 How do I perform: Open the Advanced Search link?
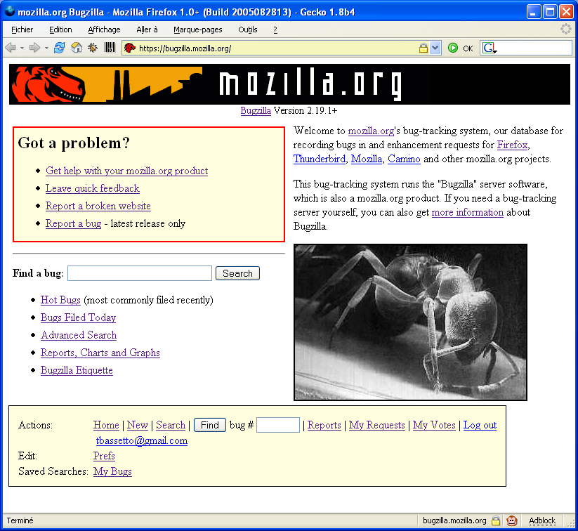[79, 335]
